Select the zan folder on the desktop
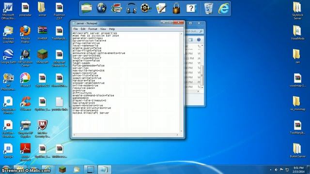The image size is (310, 174). point(297,57)
